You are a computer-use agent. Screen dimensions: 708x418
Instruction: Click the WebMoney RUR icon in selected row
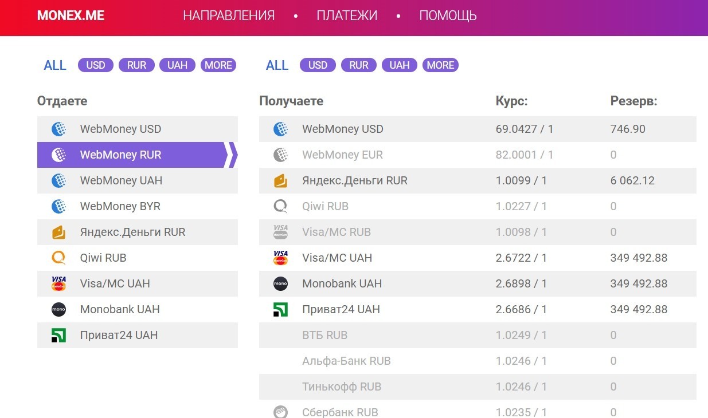click(58, 155)
